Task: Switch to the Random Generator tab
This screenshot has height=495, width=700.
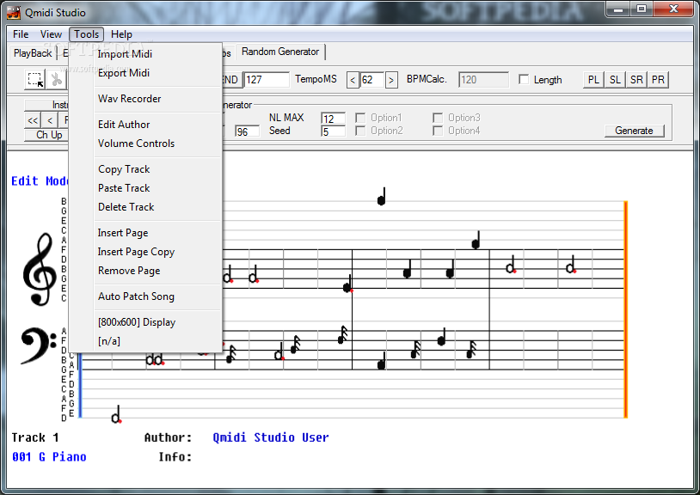Action: [280, 52]
